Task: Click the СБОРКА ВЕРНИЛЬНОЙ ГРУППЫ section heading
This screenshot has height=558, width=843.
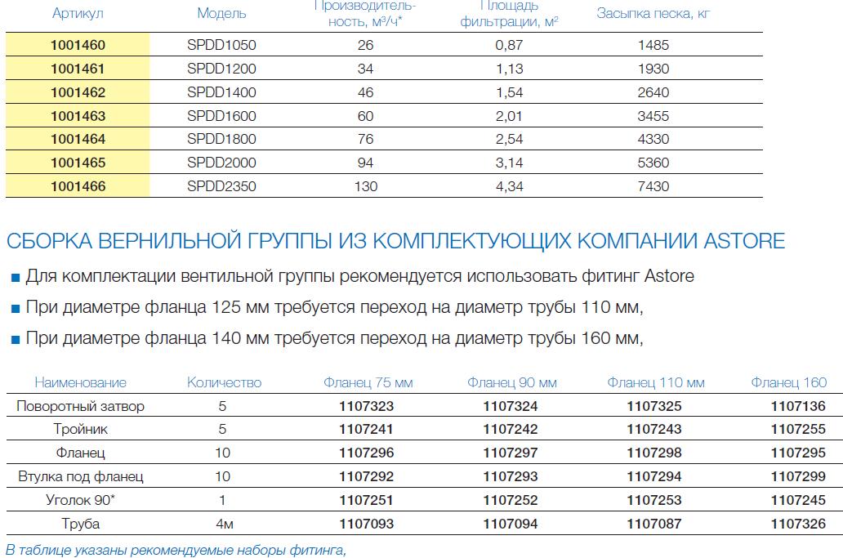Action: click(x=395, y=241)
